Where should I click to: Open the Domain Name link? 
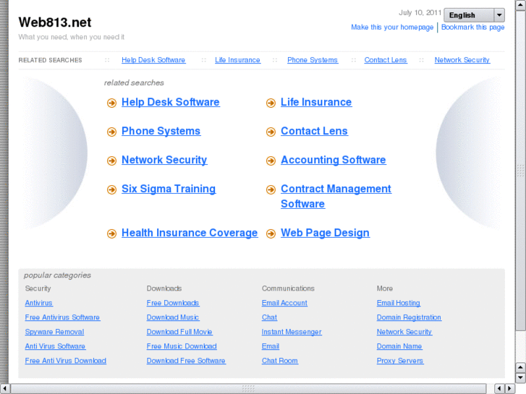tap(399, 346)
